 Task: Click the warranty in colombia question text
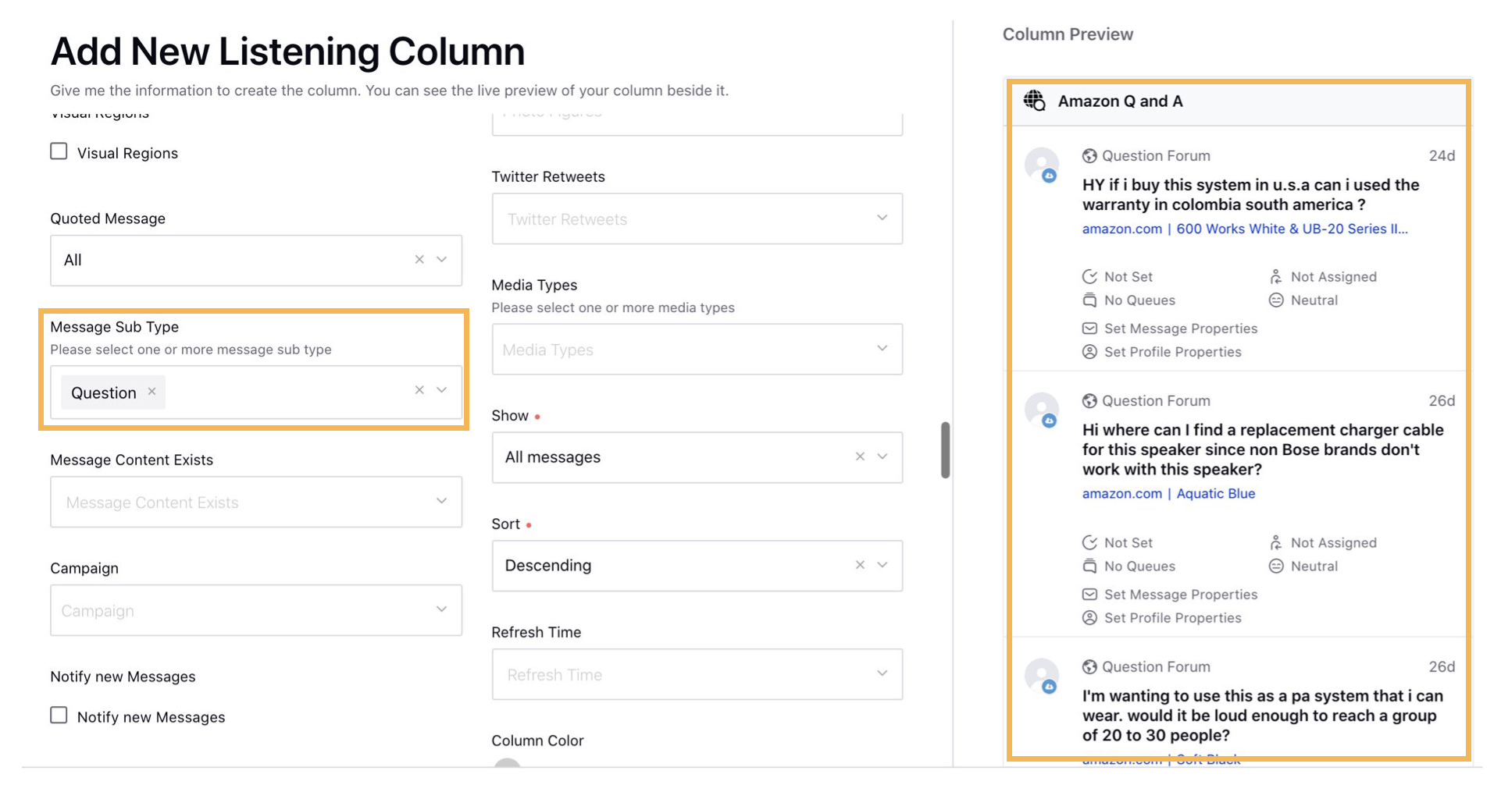click(1250, 195)
